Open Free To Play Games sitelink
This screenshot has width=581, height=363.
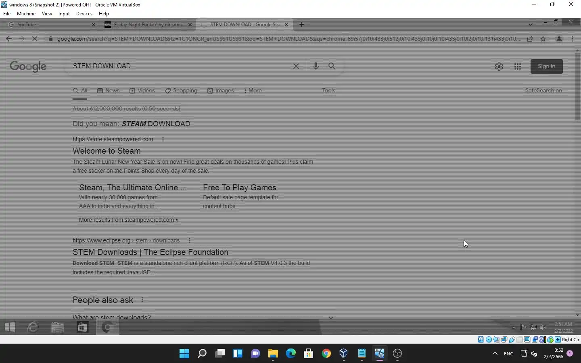239,188
